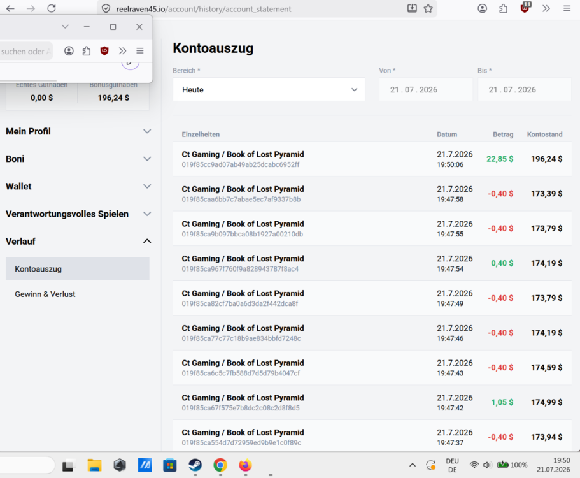Click the Betrag column header
Viewport: 580px width, 478px height.
pos(503,134)
